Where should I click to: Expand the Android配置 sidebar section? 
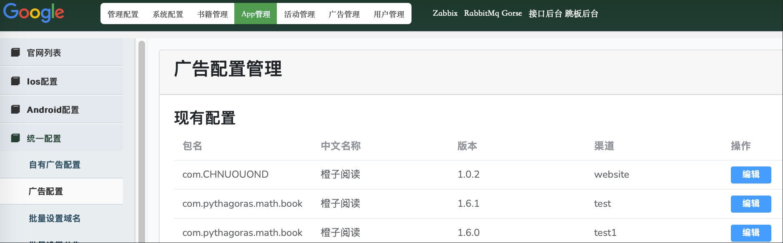[x=53, y=110]
